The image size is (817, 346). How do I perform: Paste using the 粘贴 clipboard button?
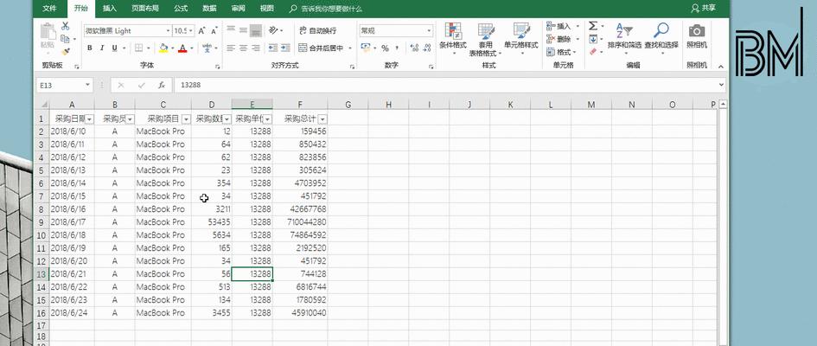[48, 36]
